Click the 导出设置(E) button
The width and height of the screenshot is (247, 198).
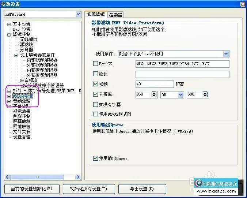click(x=142, y=189)
